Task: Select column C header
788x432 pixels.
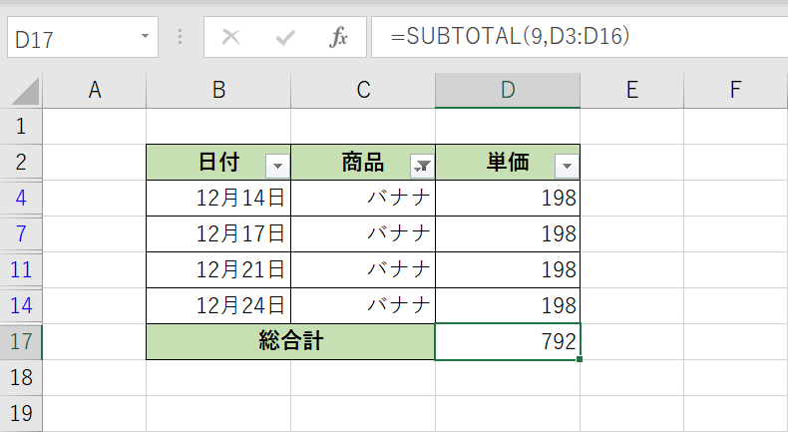Action: [x=363, y=91]
